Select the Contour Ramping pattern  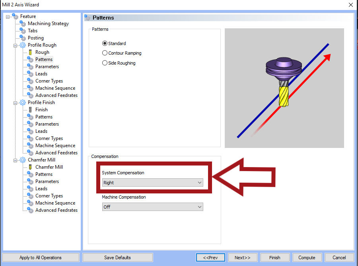point(105,53)
